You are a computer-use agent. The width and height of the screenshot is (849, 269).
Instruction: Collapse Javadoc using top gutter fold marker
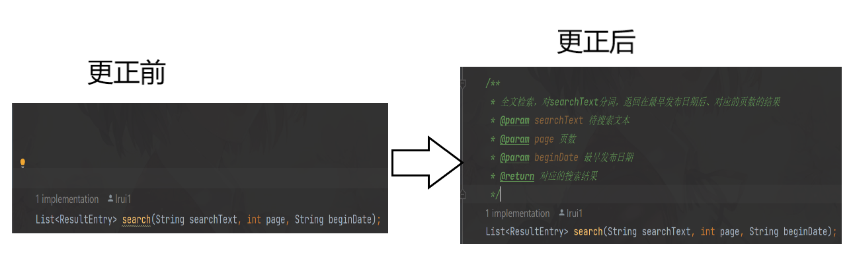click(x=463, y=84)
